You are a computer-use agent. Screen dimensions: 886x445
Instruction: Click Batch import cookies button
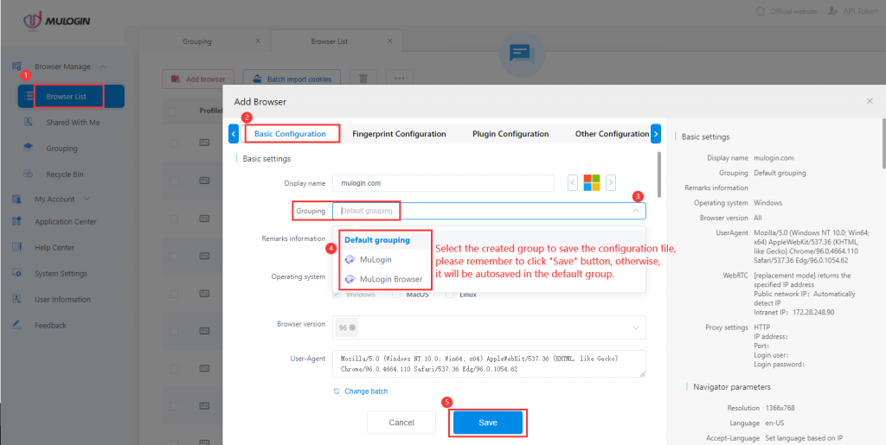(292, 79)
